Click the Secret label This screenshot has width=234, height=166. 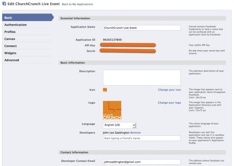click(91, 51)
